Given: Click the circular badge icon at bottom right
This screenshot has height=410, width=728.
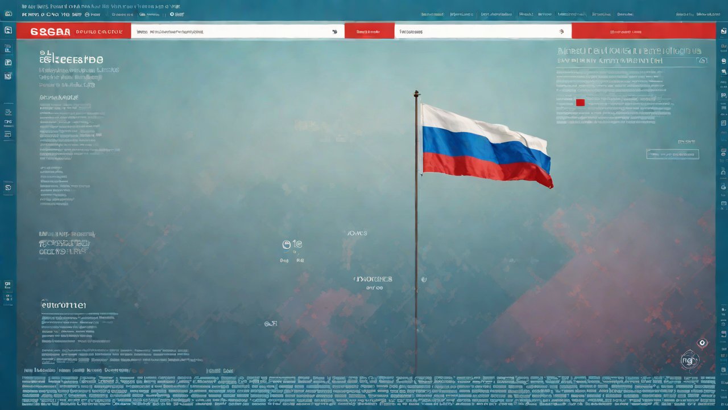Looking at the screenshot, I should pyautogui.click(x=689, y=360).
